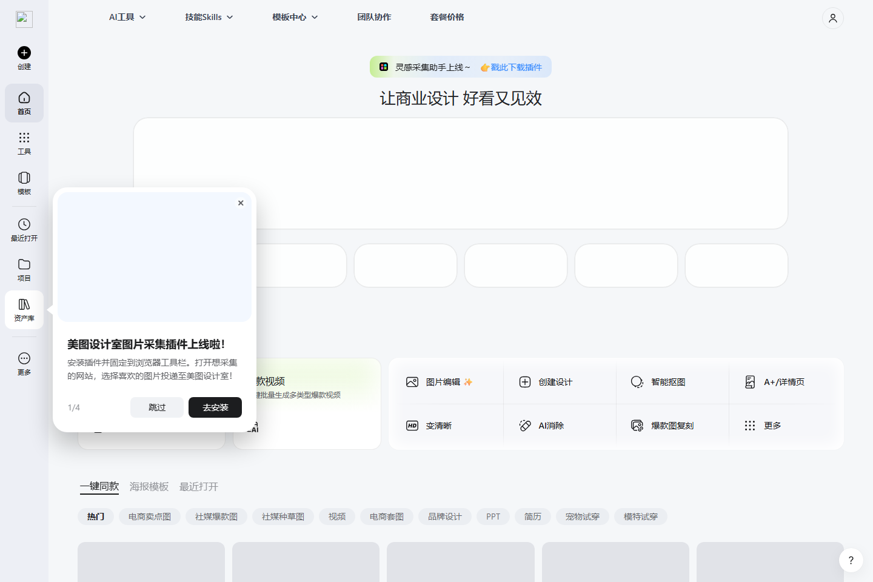873x582 pixels.
Task: Open 资产库 library icon
Action: point(24,304)
